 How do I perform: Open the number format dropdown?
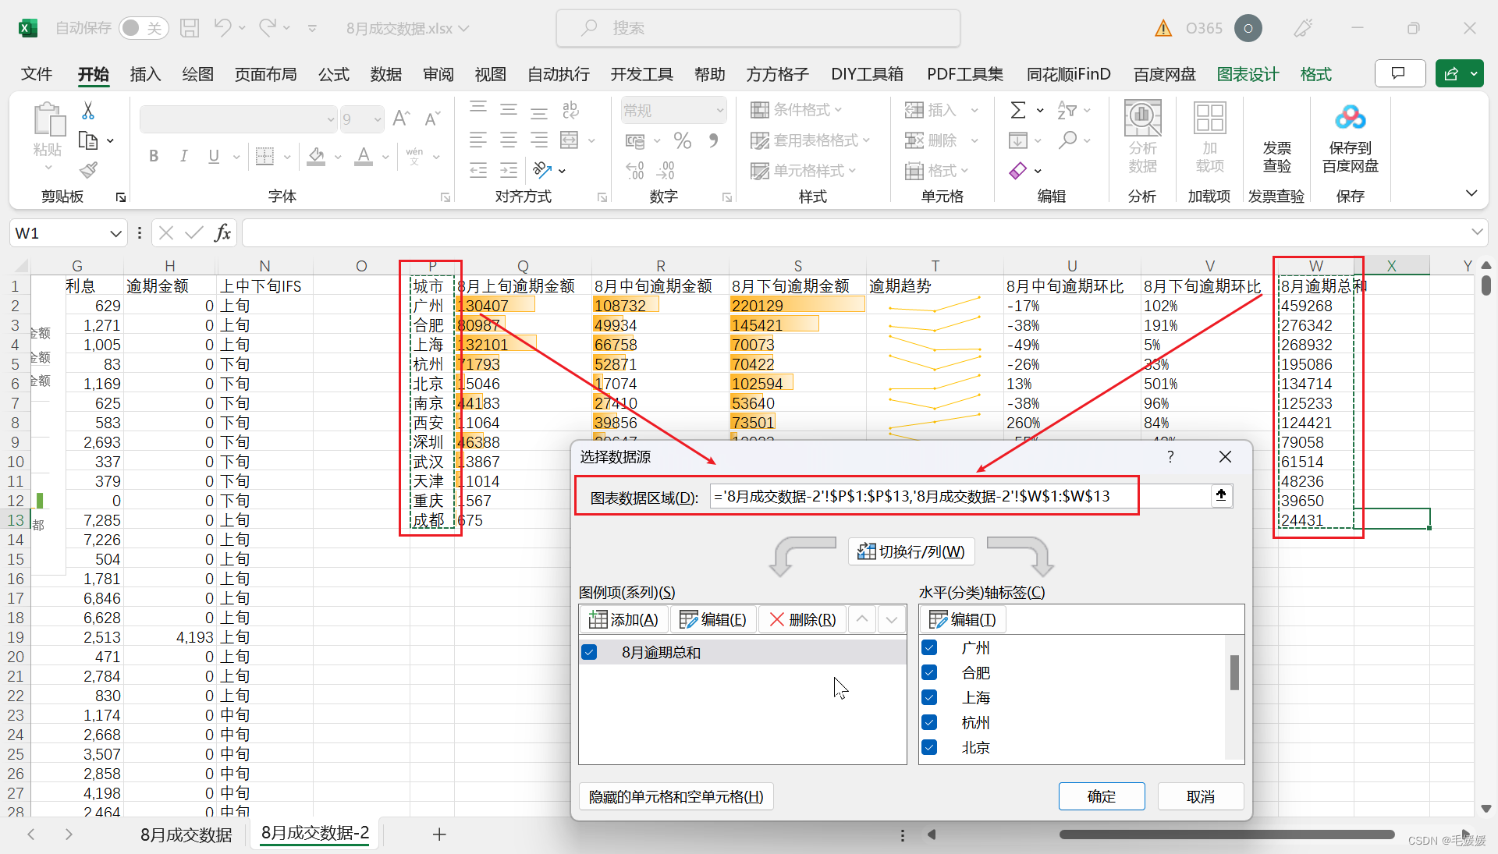(x=719, y=110)
